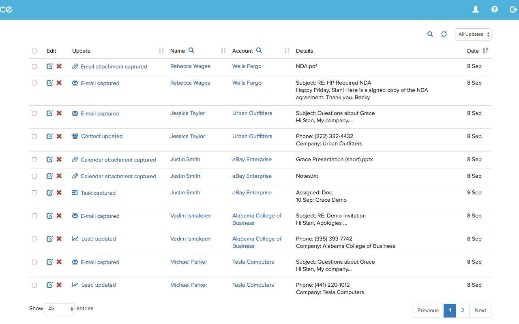The width and height of the screenshot is (519, 324).
Task: Select page 1 in pagination
Action: 450,311
